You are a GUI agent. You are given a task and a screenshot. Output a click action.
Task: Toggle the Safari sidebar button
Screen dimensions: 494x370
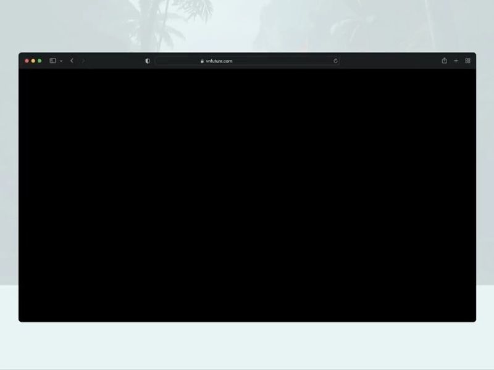pos(52,60)
